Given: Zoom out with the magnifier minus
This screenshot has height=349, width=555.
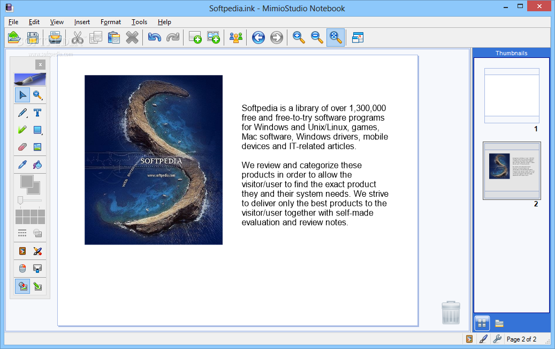Looking at the screenshot, I should point(317,37).
